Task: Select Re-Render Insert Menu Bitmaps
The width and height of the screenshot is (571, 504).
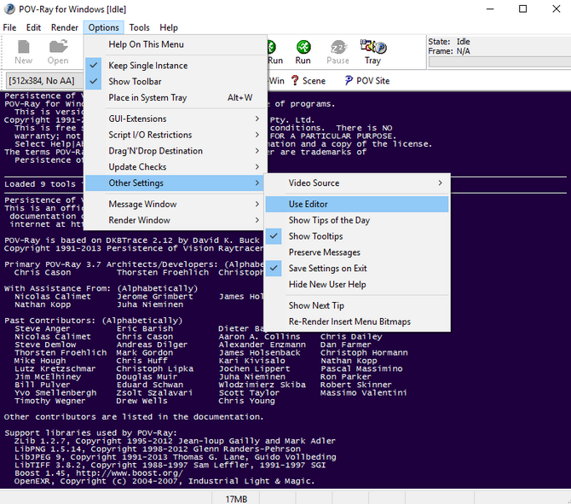Action: point(357,322)
